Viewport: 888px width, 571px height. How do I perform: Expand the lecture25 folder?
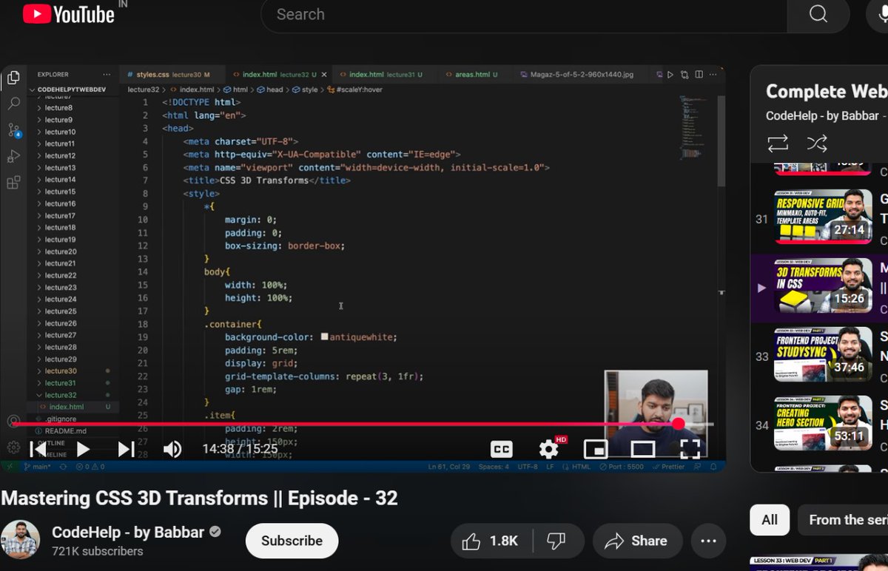click(60, 311)
